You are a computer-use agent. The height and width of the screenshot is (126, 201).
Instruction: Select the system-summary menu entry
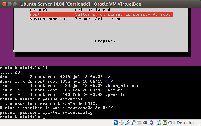click(47, 19)
